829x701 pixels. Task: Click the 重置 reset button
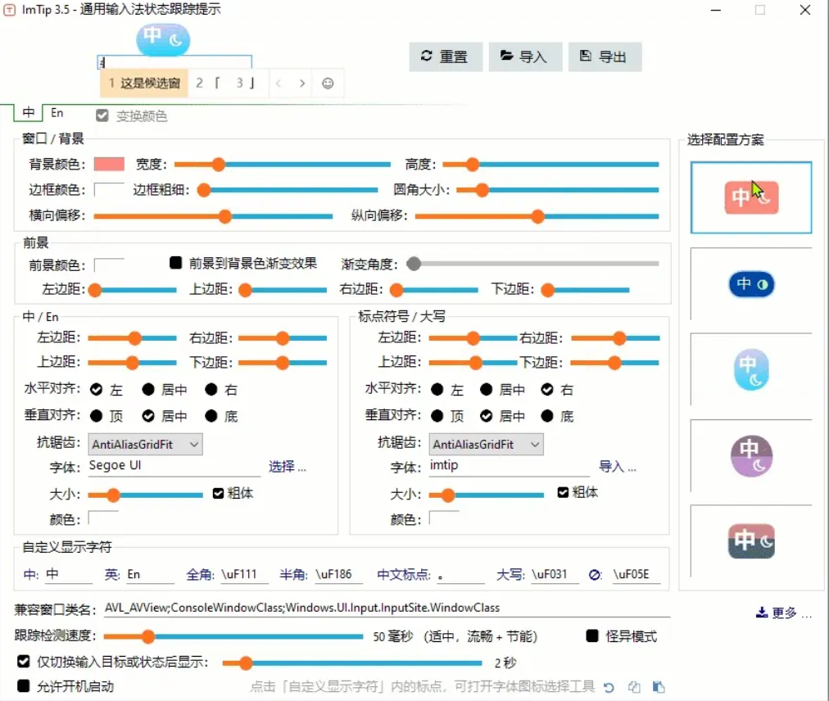click(x=445, y=57)
